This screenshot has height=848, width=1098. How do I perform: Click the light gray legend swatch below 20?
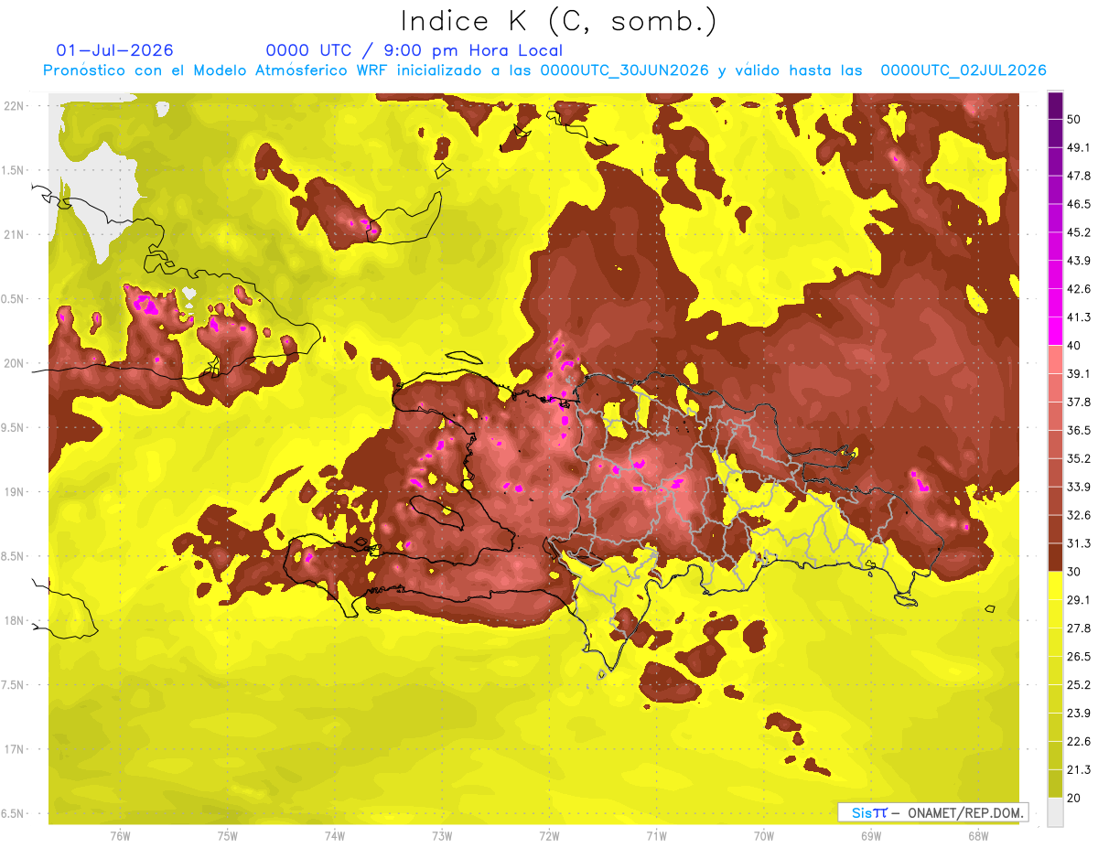[x=1055, y=811]
